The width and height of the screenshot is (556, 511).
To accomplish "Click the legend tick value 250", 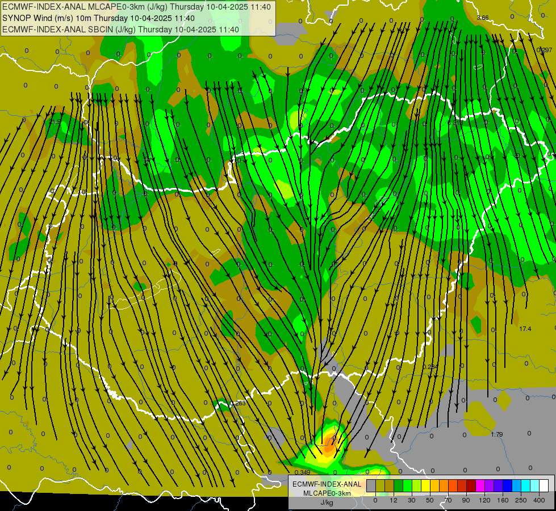I will 521,500.
